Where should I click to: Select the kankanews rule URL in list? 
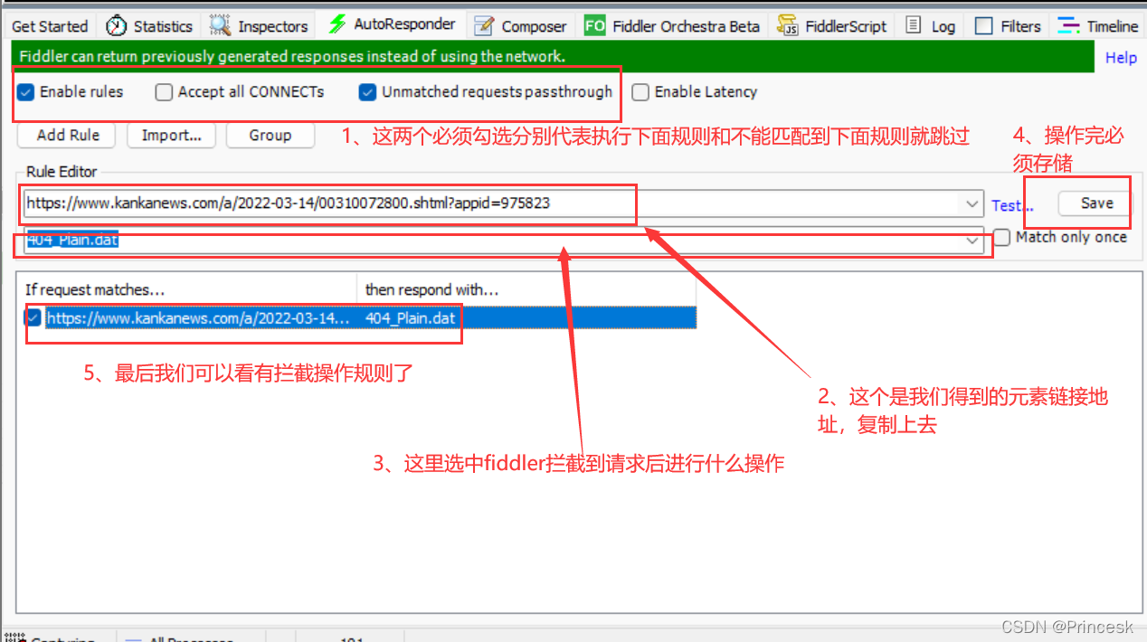[x=197, y=317]
